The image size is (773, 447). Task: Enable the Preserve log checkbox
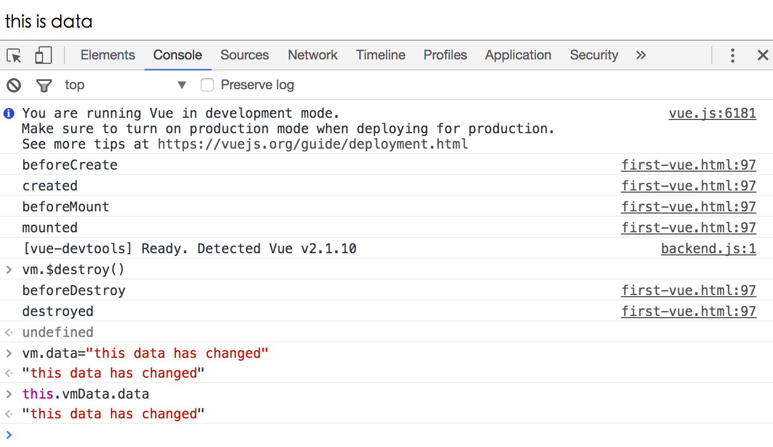pyautogui.click(x=207, y=85)
